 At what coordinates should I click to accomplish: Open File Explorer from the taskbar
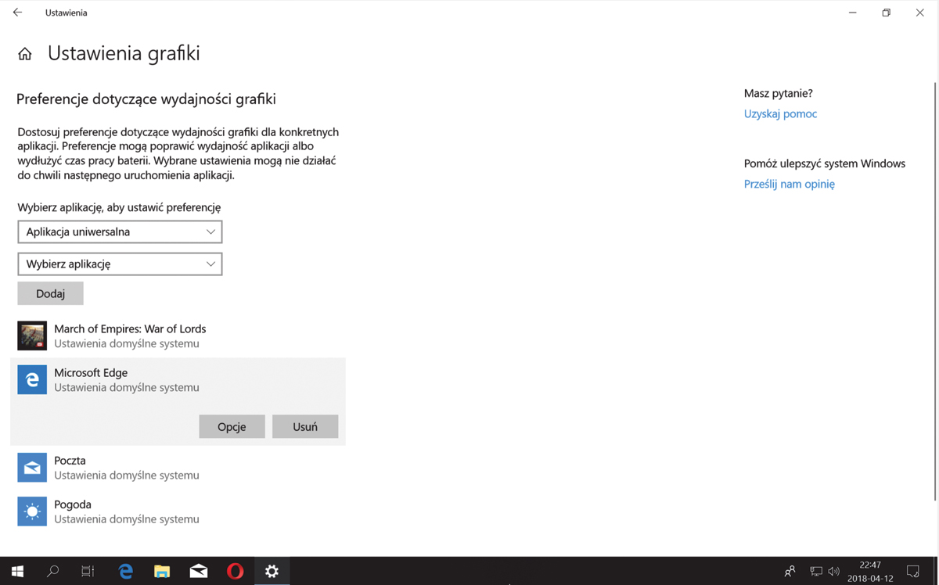tap(162, 571)
